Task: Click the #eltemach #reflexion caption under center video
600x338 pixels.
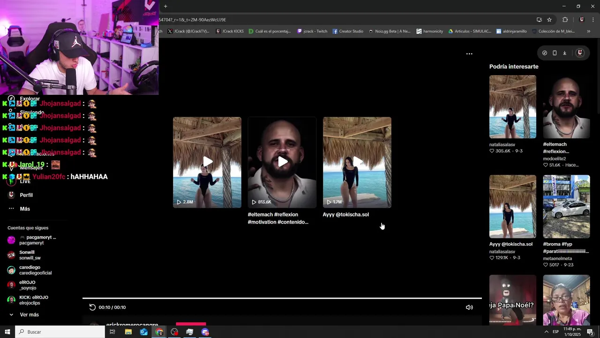Action: point(278,218)
